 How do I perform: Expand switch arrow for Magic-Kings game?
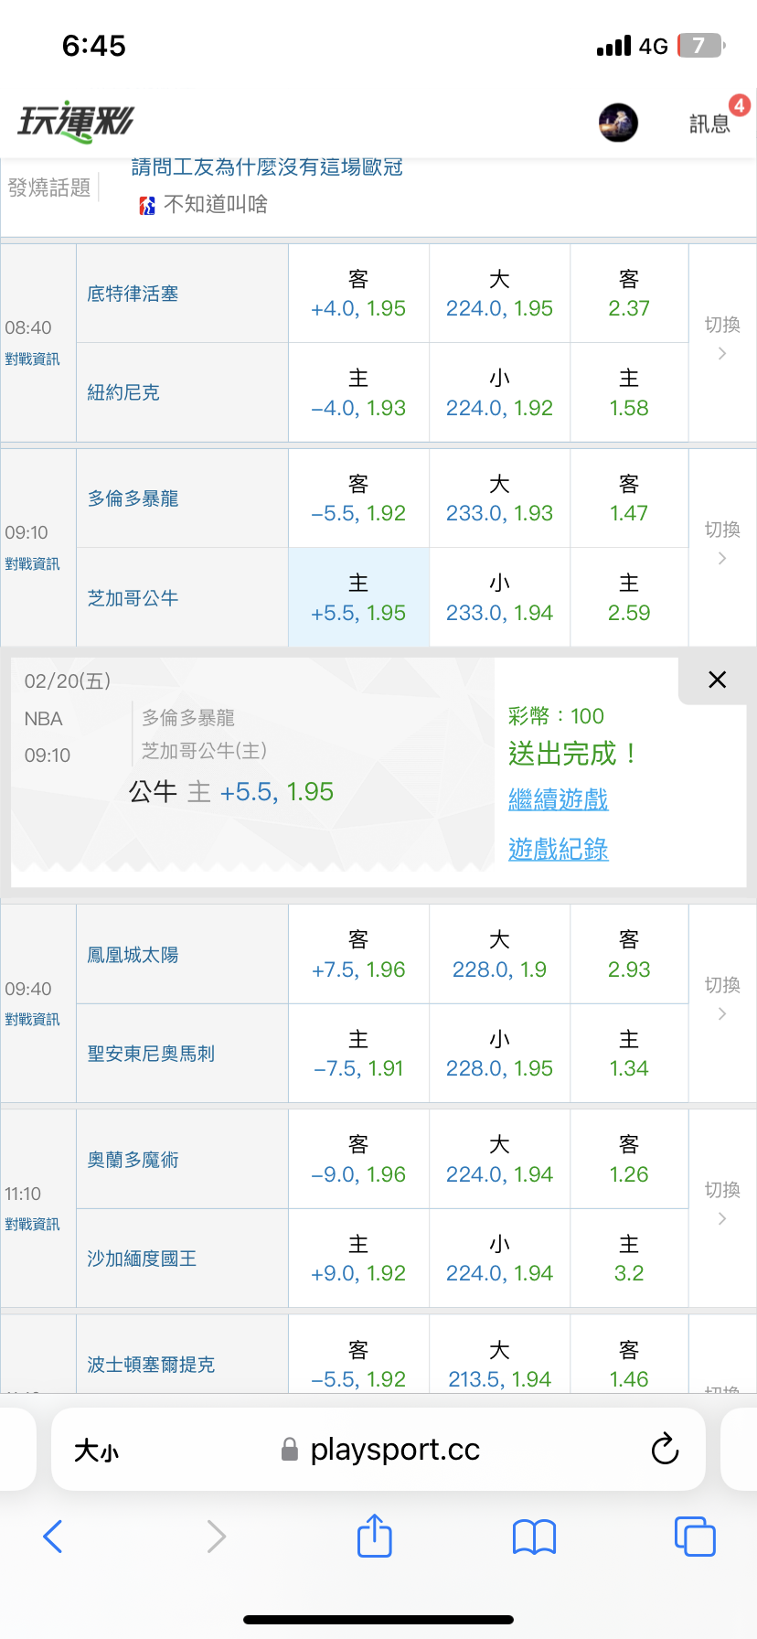point(722,1204)
